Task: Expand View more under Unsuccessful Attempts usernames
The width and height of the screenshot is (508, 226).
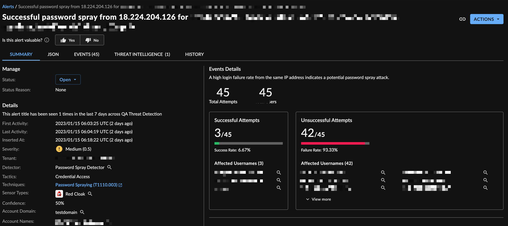Action: 319,199
